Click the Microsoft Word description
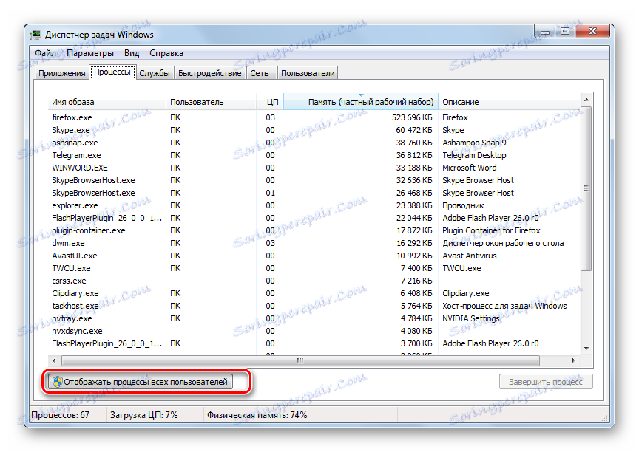Viewport: 639px width, 452px height. point(470,168)
